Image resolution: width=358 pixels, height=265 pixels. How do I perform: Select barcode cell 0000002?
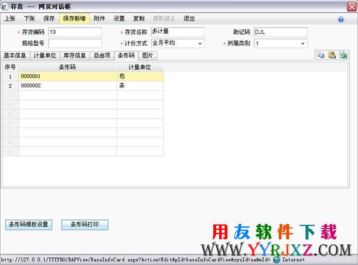[67, 86]
